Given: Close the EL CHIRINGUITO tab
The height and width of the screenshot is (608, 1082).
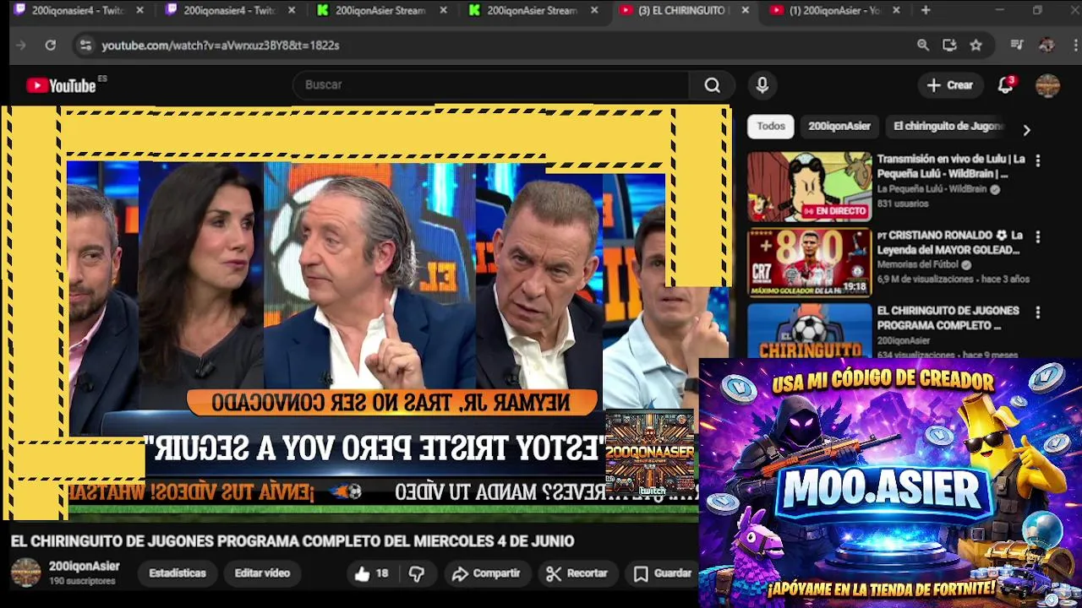Looking at the screenshot, I should click(x=745, y=10).
